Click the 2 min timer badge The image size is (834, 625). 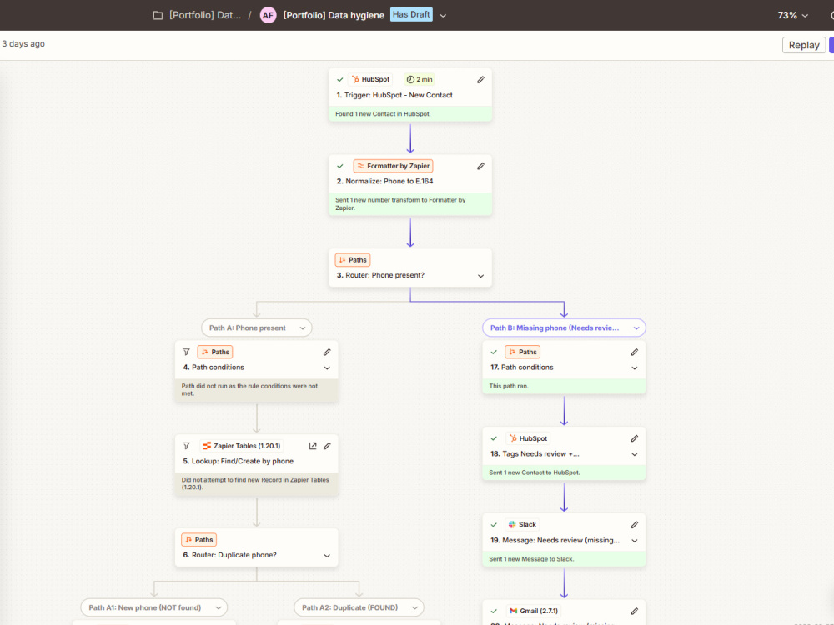pyautogui.click(x=420, y=80)
